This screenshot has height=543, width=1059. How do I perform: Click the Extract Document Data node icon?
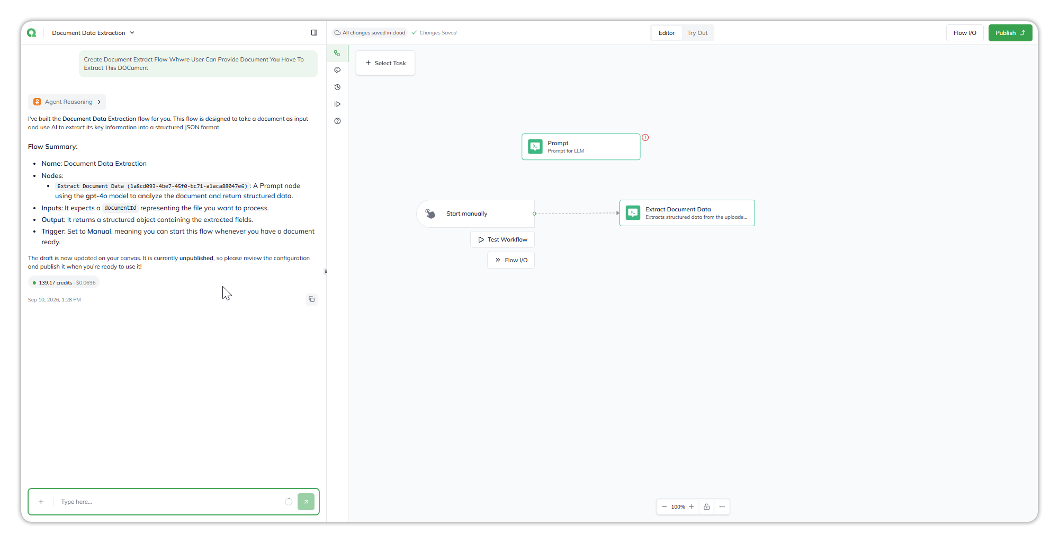click(x=633, y=213)
